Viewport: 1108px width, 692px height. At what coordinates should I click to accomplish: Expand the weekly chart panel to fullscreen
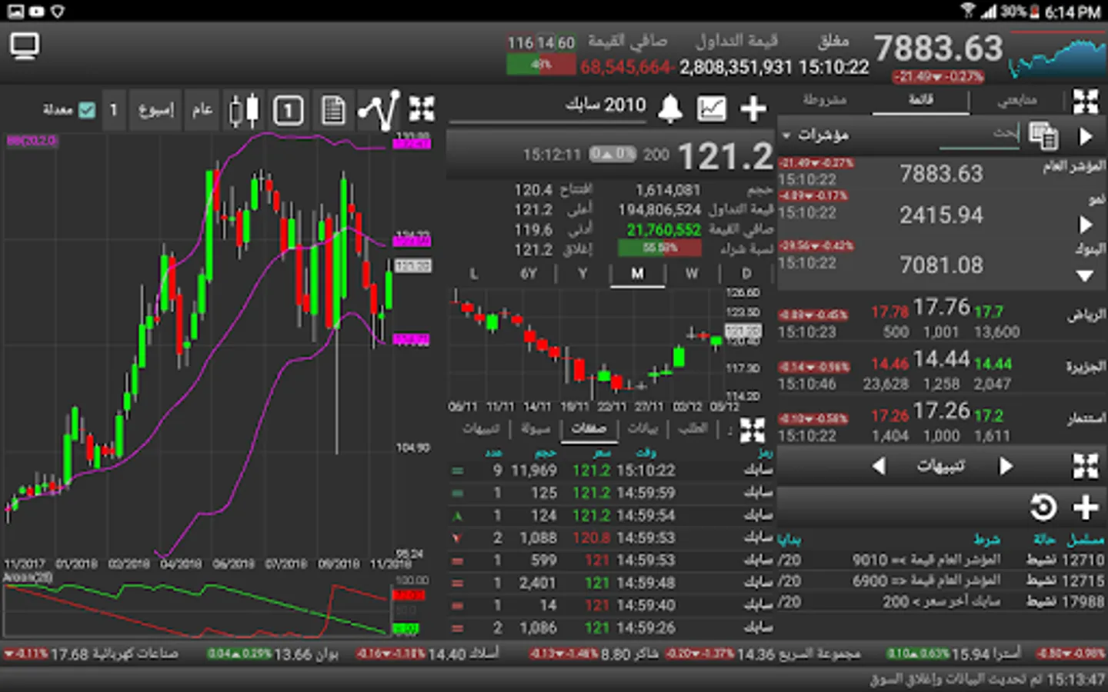coord(422,110)
